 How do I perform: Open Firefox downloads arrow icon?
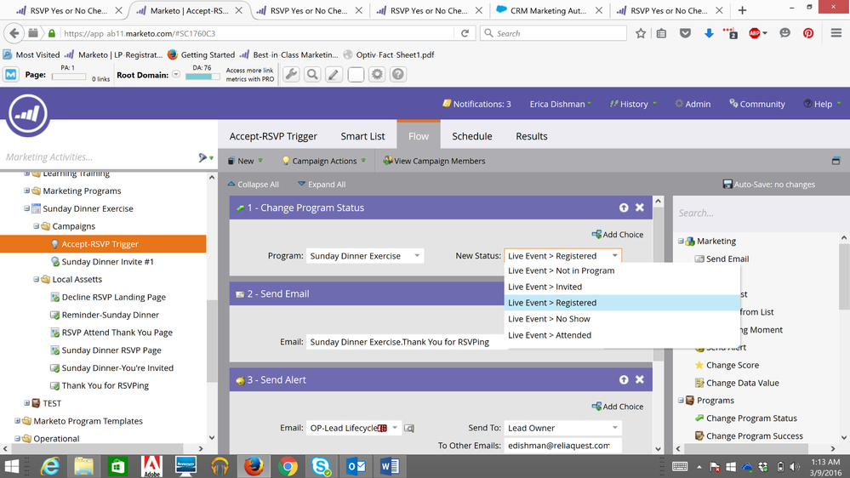coord(709,33)
